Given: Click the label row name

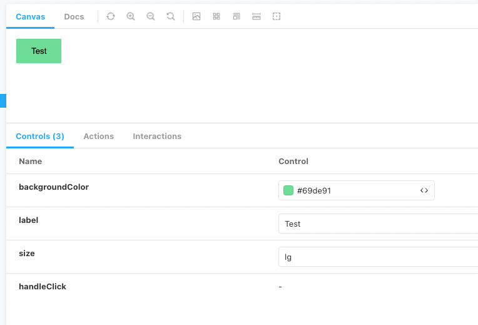Looking at the screenshot, I should click(28, 220).
